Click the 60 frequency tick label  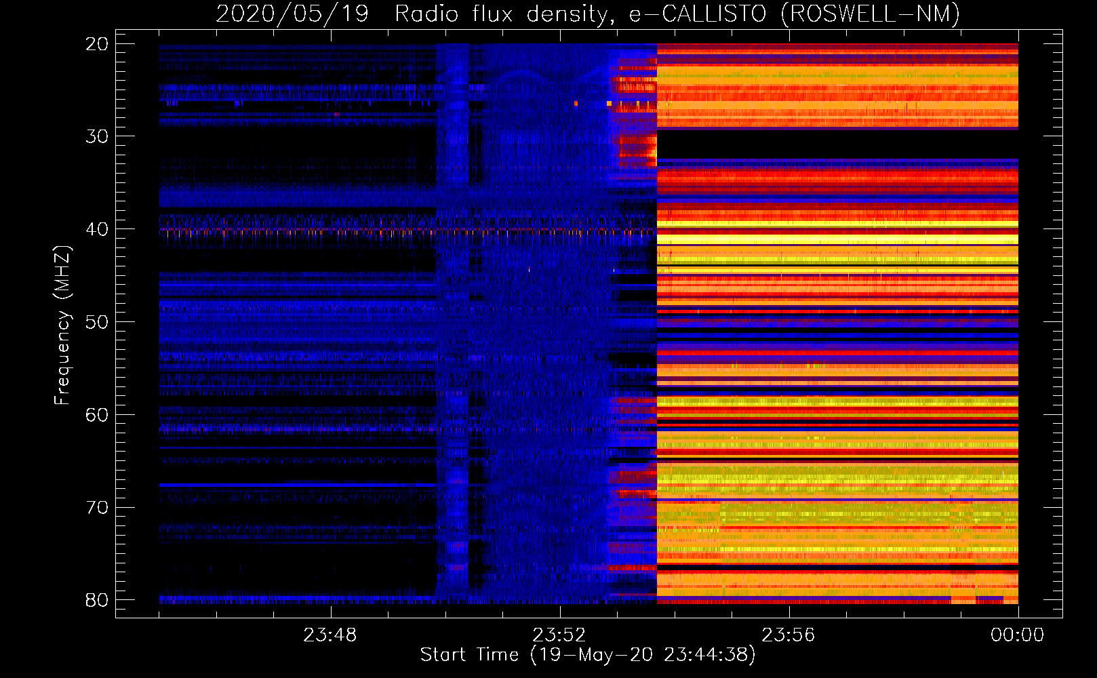tap(97, 415)
